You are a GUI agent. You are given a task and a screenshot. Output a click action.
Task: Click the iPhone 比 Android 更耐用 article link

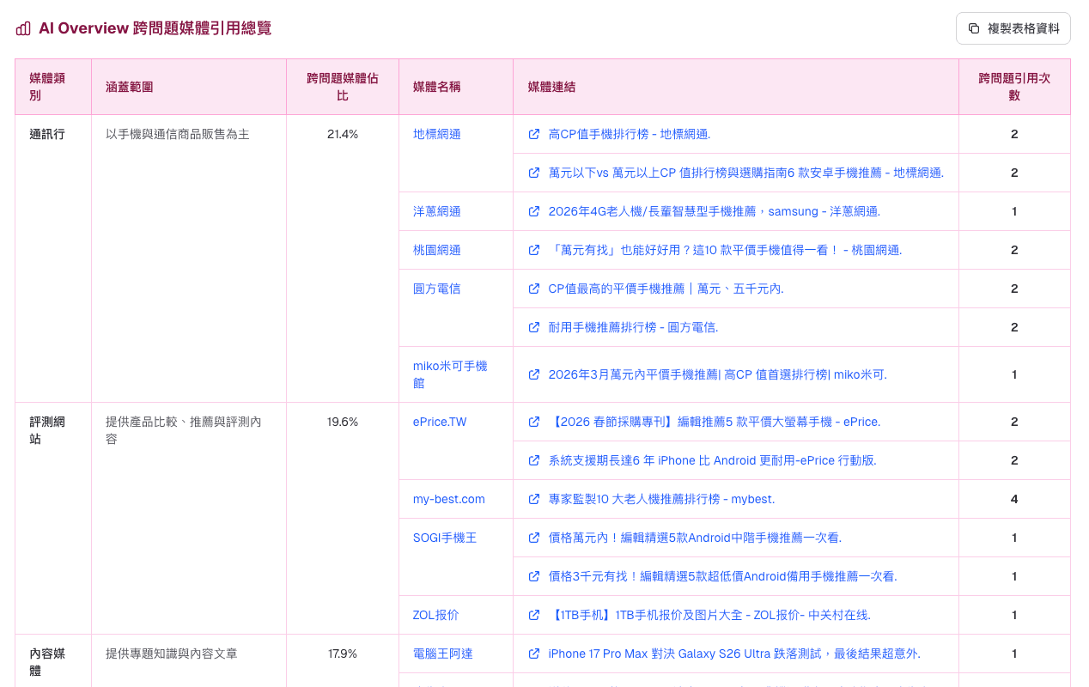713,460
